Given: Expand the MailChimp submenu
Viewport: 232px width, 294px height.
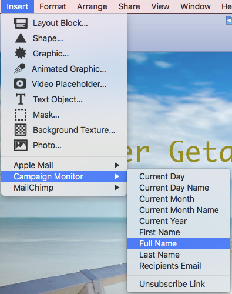Looking at the screenshot, I should pos(64,188).
